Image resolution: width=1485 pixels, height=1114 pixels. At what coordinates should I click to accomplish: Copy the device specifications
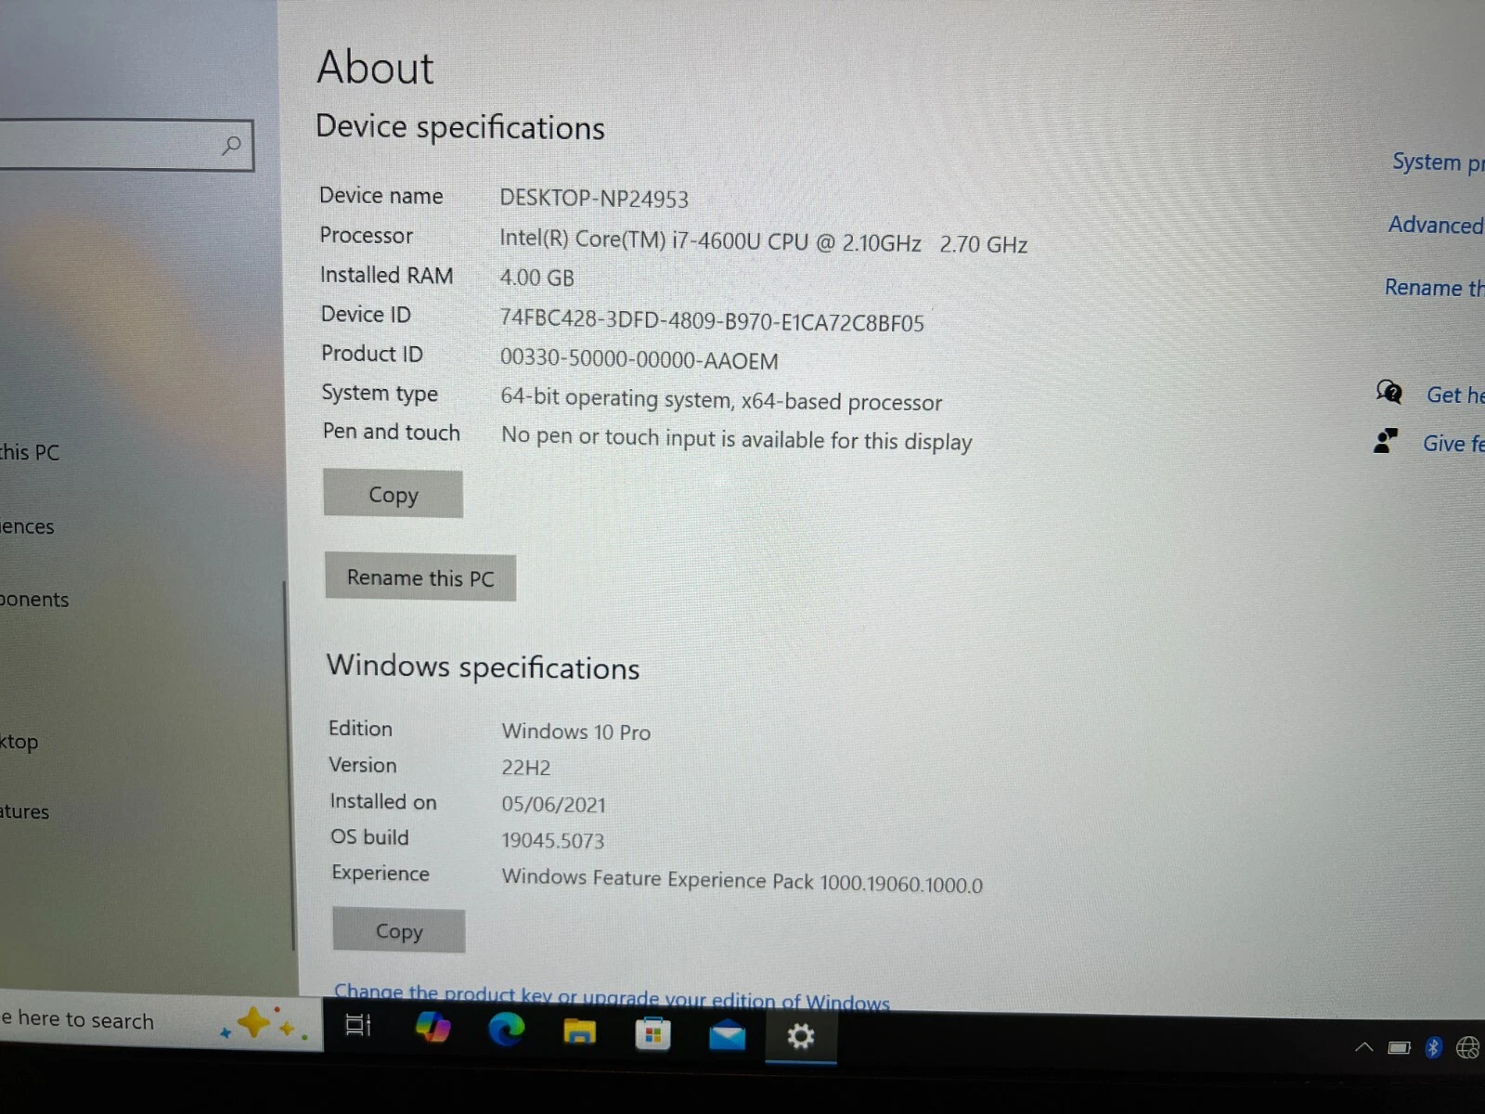[393, 494]
